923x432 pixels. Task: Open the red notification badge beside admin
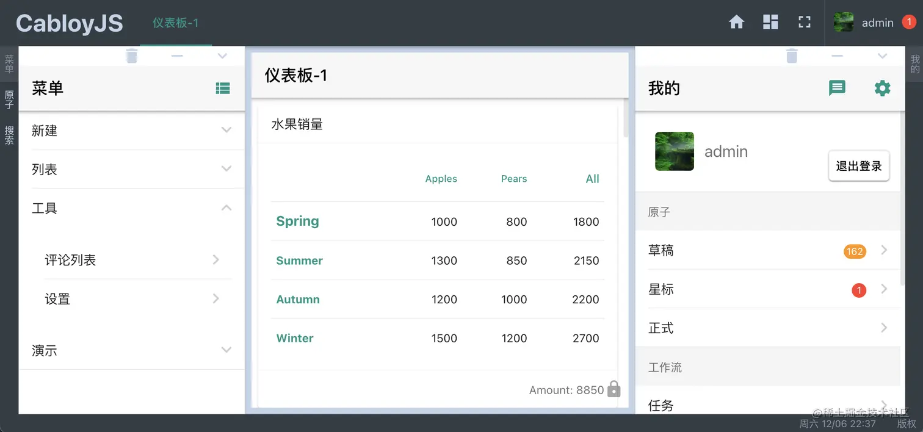coord(908,23)
